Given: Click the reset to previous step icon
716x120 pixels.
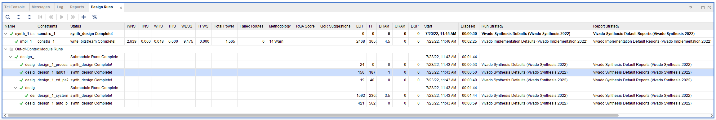Looking at the screenshot, I should click(x=51, y=17).
